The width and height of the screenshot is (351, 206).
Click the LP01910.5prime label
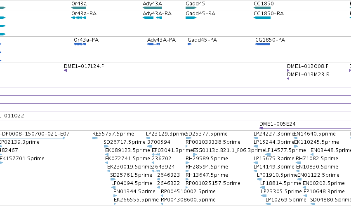pos(277,175)
